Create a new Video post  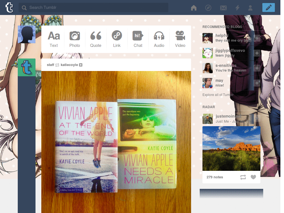[180, 39]
